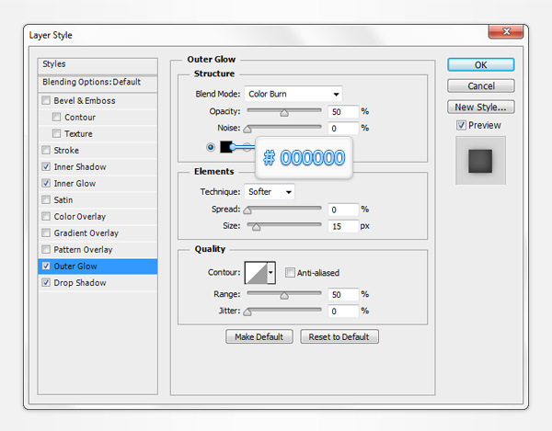Open the contour picker dropdown arrow
Screen dimensions: 552x431
(x=270, y=274)
